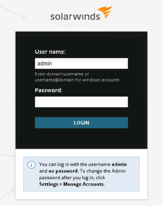The width and height of the screenshot is (163, 206).
Task: Click the "You can log in" sentence
Action: pyautogui.click(x=83, y=164)
